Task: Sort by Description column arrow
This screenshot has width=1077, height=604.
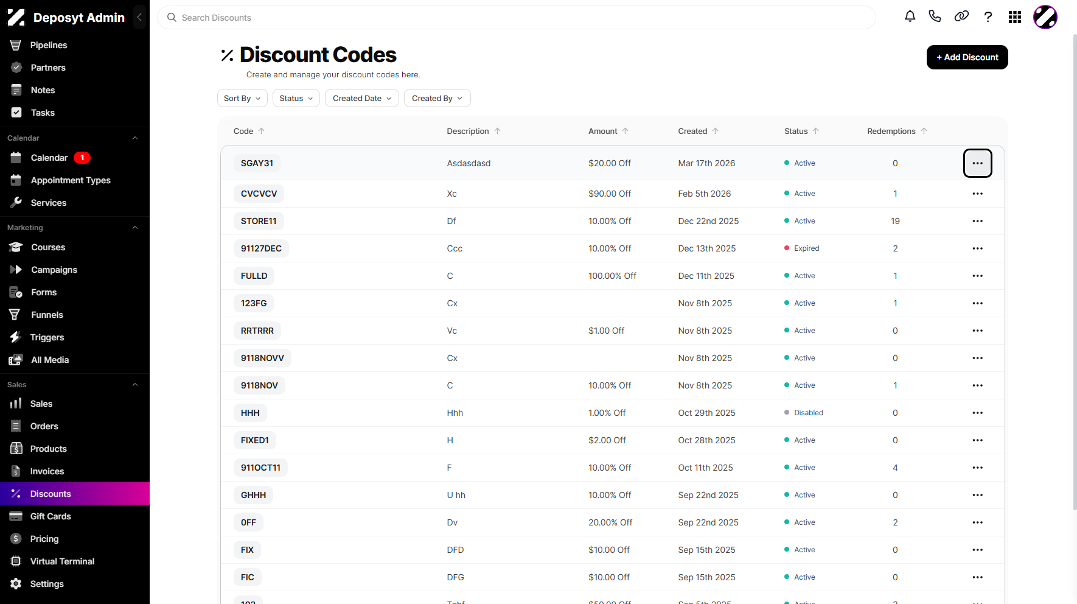Action: tap(498, 131)
